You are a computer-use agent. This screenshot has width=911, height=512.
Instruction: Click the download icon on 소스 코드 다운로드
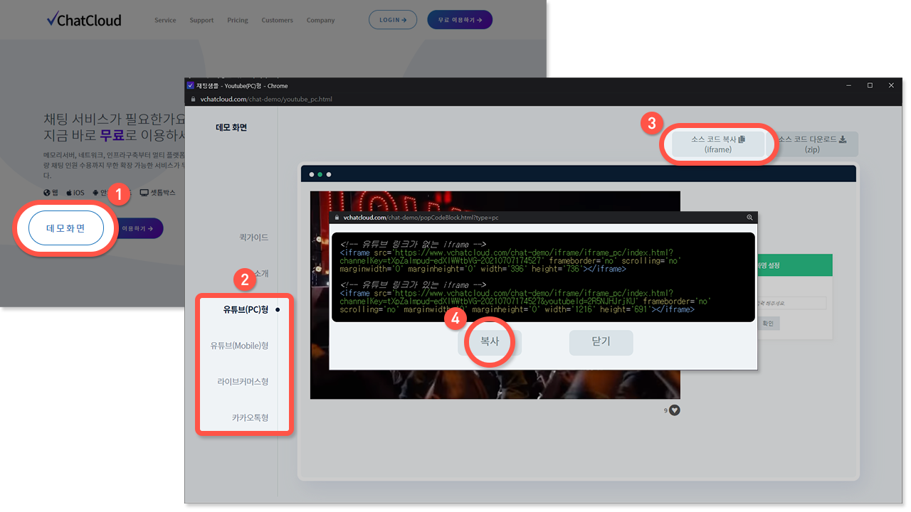pyautogui.click(x=843, y=139)
